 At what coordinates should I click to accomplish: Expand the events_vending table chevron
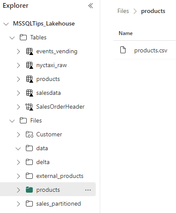18,52
